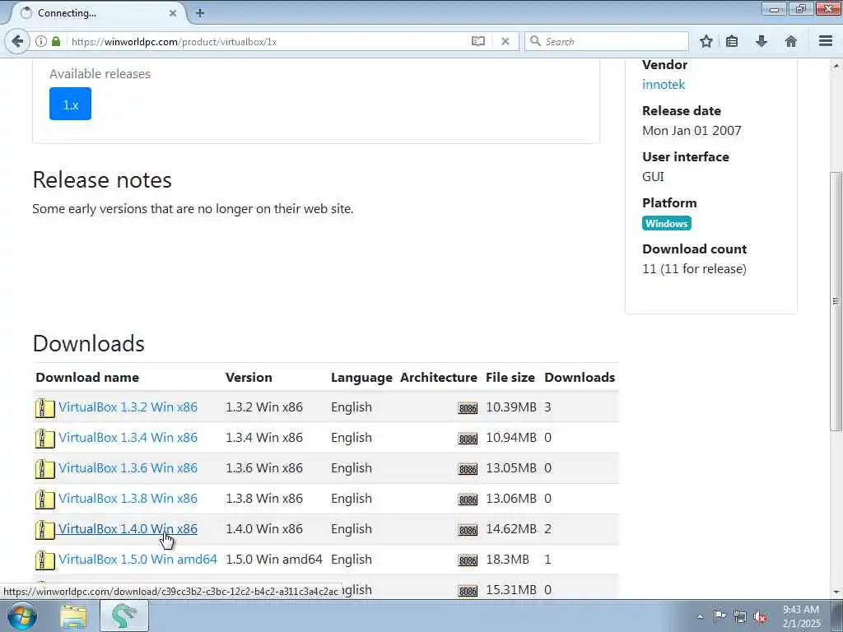
Task: Open Windows Start menu orb
Action: click(22, 616)
